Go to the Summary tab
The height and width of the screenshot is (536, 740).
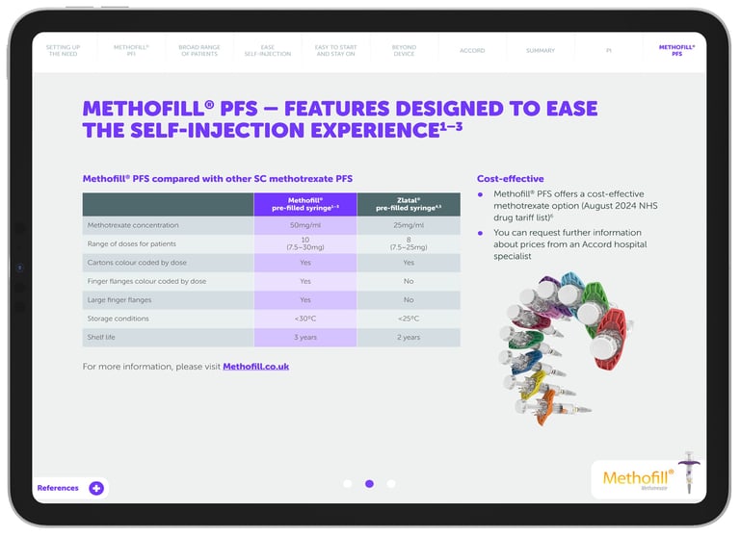[x=541, y=50]
